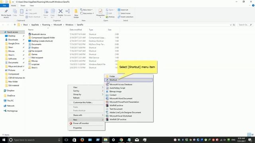255x143 pixels.
Task: Select Google Drive in navigation pane
Action: pos(14,43)
